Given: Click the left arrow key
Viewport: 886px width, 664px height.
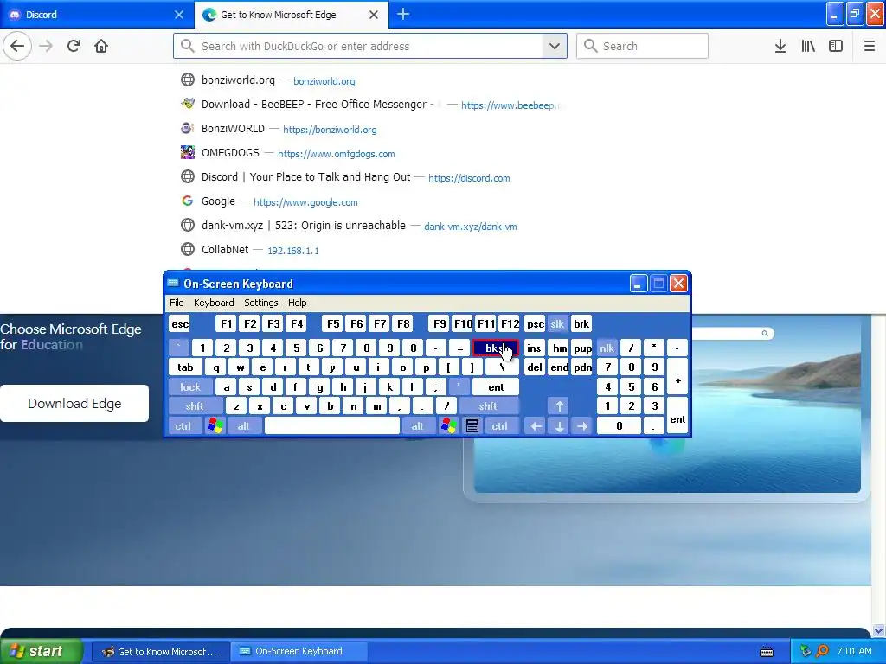Looking at the screenshot, I should 536,426.
